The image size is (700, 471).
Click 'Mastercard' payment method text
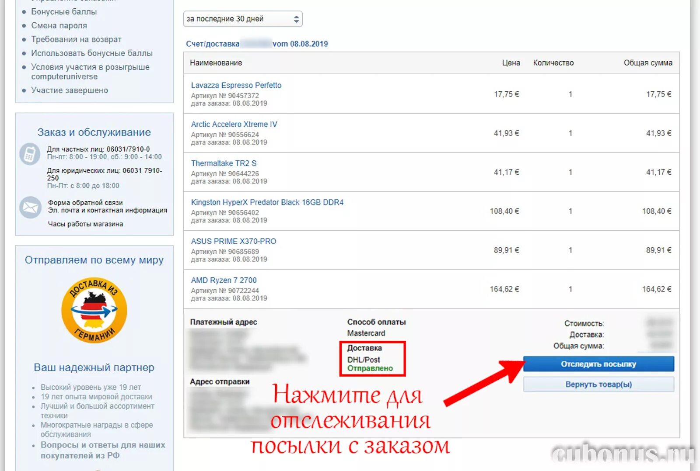click(366, 333)
